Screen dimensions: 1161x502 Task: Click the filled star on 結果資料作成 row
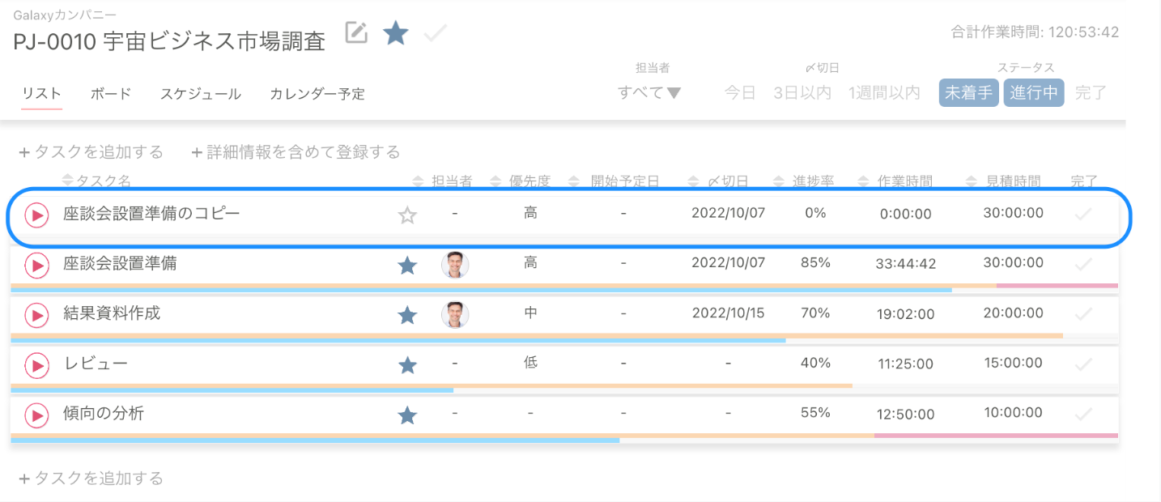click(407, 315)
